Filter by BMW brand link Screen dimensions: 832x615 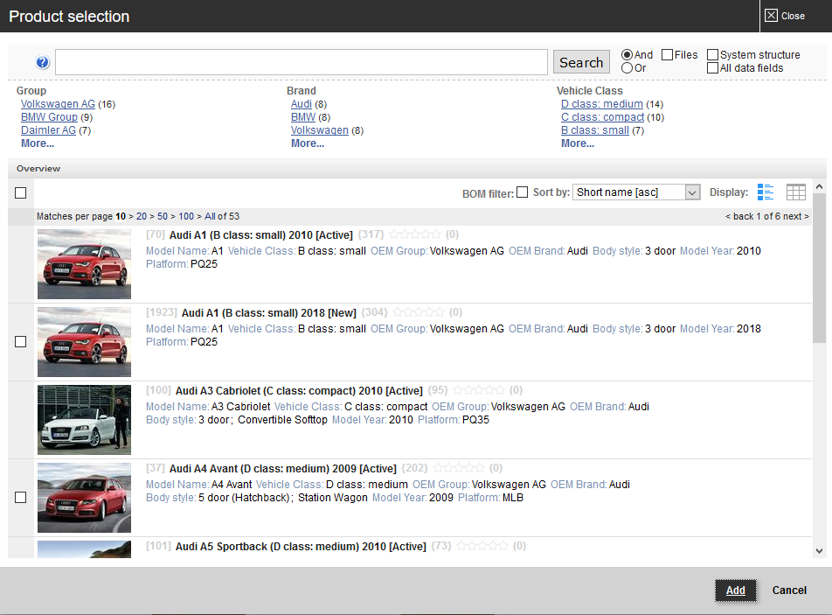tap(303, 117)
